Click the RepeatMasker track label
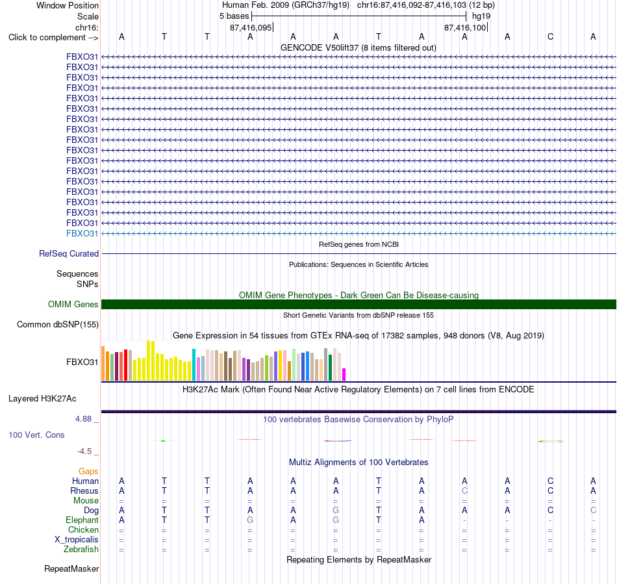 point(71,568)
